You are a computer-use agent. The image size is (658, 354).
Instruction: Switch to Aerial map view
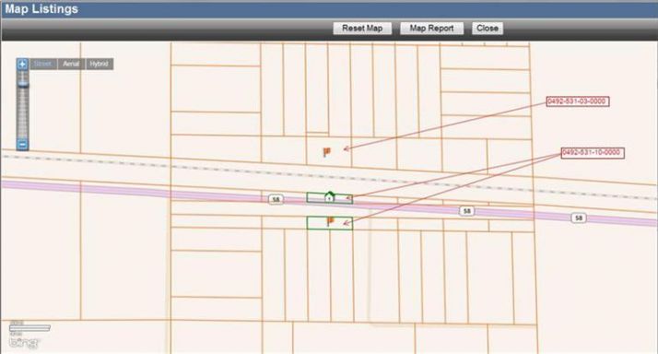tap(71, 64)
